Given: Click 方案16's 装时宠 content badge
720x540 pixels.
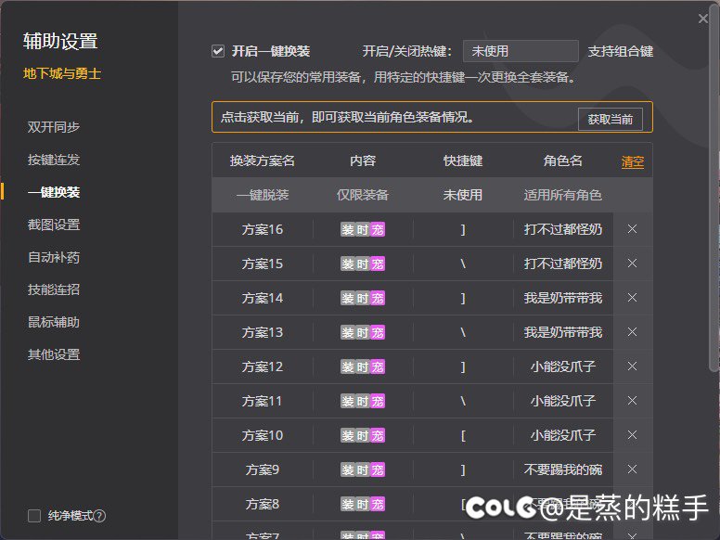Looking at the screenshot, I should 363,229.
